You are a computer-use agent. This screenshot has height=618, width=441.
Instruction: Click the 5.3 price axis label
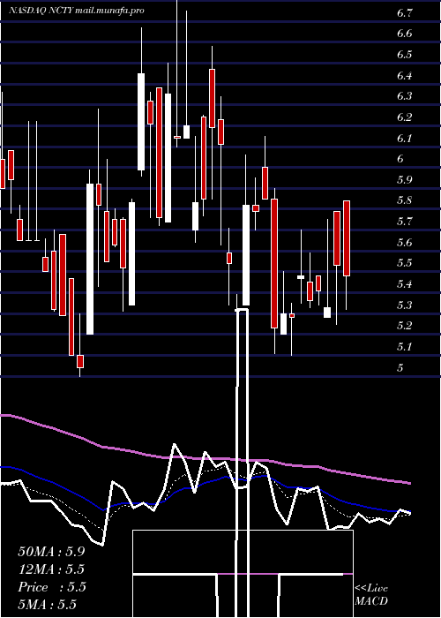tap(404, 305)
